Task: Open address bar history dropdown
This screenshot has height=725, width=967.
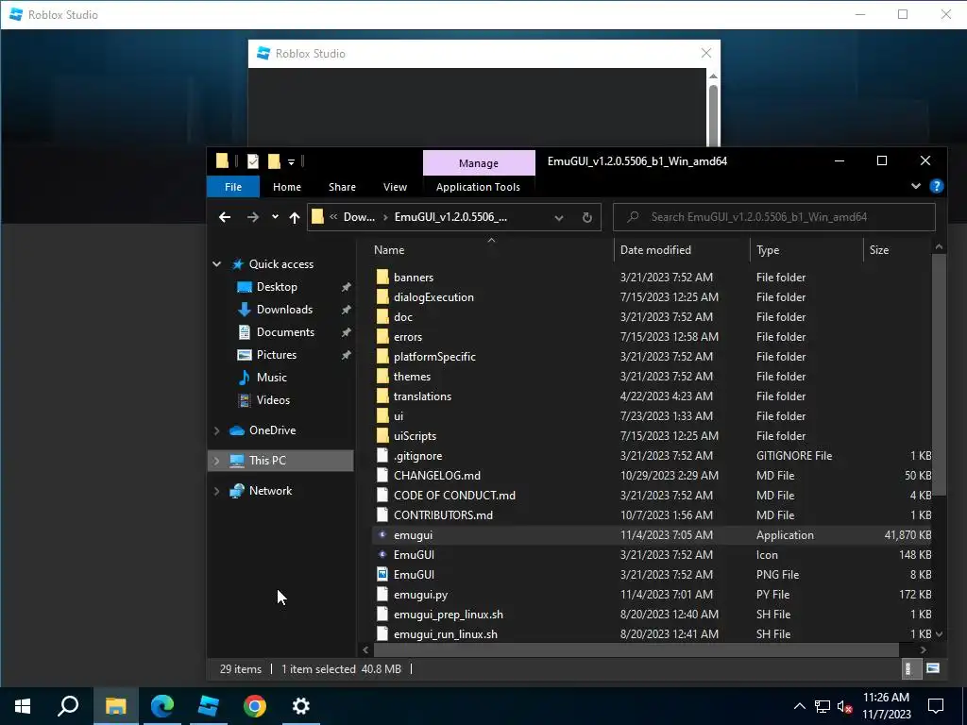Action: click(x=559, y=218)
